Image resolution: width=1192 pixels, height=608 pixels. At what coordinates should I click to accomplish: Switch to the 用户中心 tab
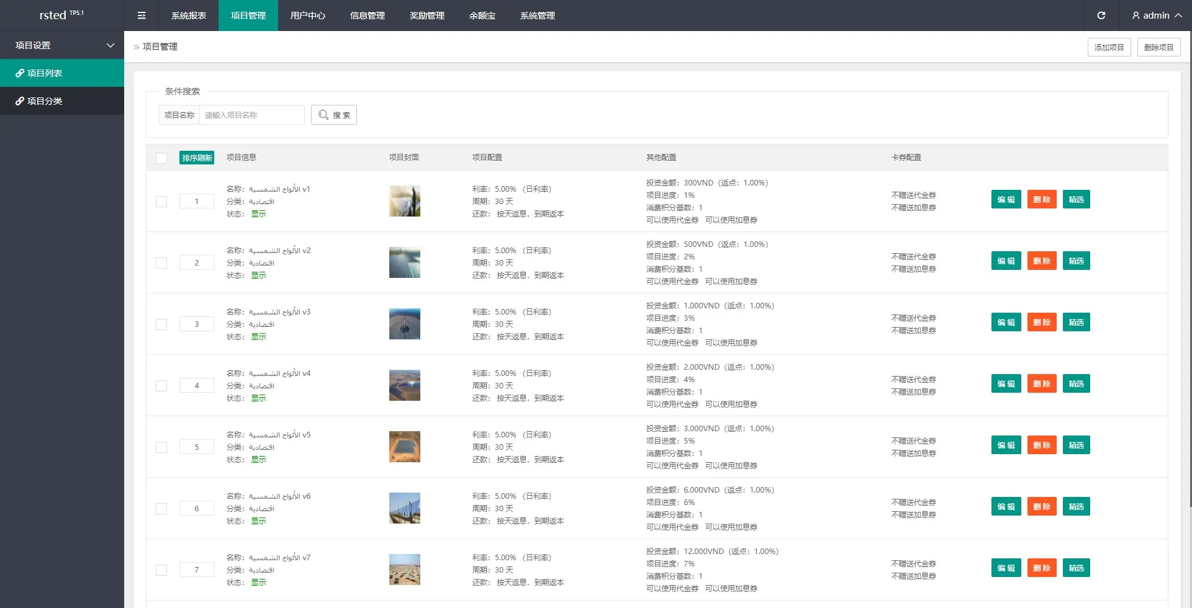coord(307,16)
